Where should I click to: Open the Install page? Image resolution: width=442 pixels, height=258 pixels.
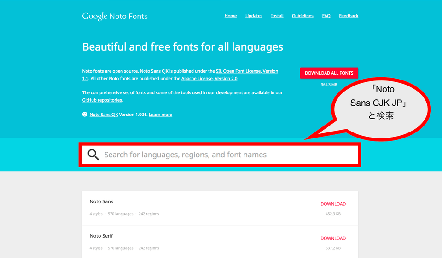(277, 16)
